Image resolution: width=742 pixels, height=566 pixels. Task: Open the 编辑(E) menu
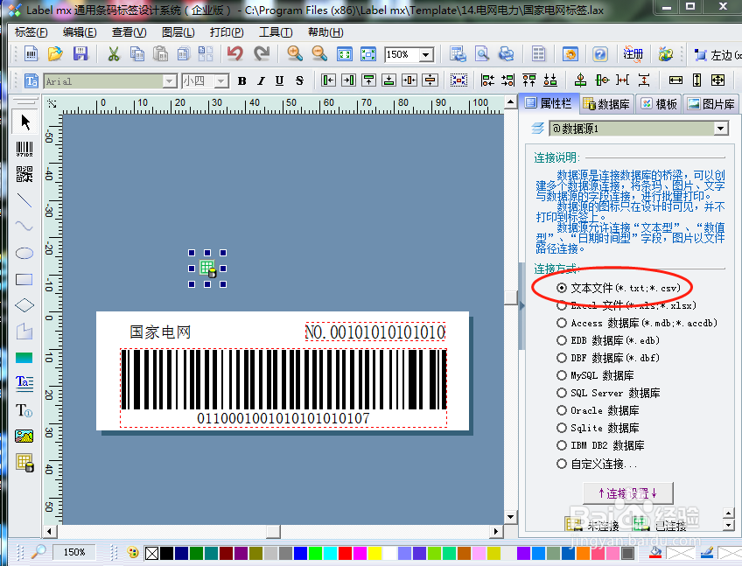pos(80,32)
